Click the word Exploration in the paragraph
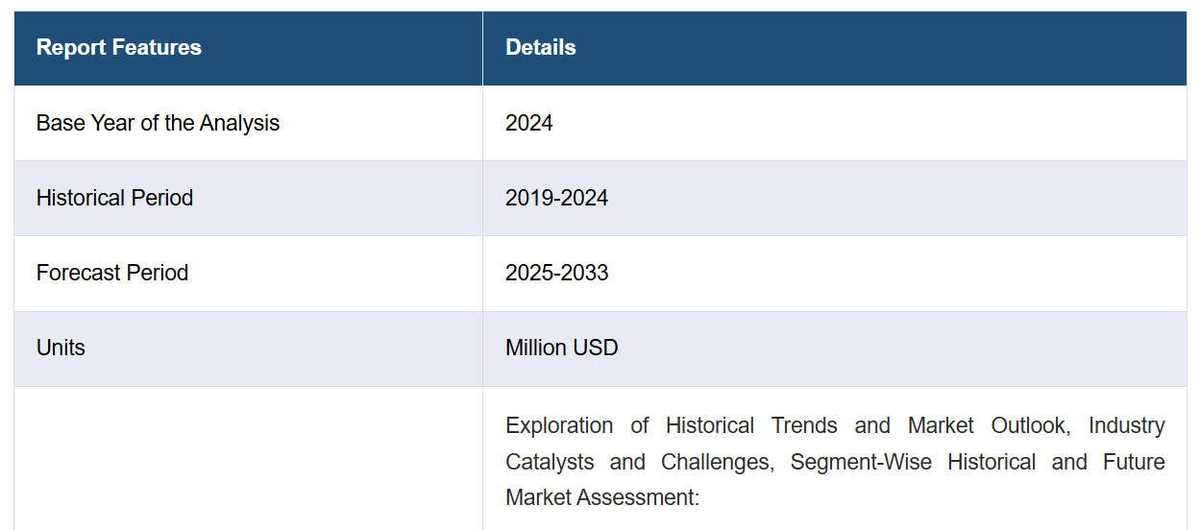The image size is (1200, 530). [x=559, y=425]
